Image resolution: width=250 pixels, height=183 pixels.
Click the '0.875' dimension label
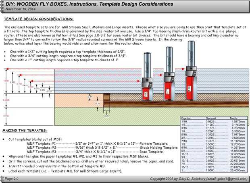click(x=12, y=82)
